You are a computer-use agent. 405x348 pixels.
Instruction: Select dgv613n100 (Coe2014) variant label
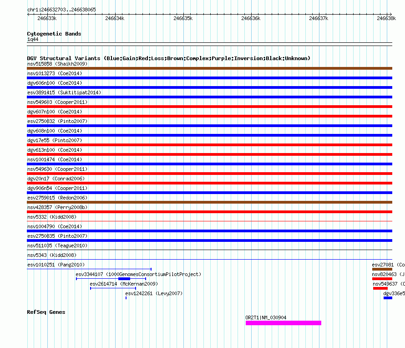[55, 150]
